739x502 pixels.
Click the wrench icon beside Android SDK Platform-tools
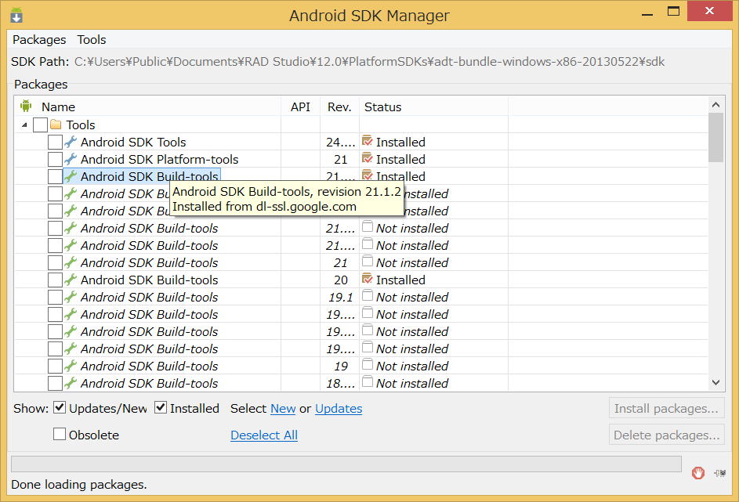tap(71, 159)
